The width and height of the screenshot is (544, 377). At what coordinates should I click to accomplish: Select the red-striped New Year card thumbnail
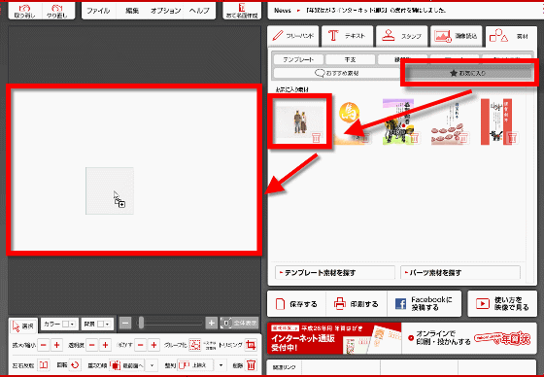coord(496,121)
